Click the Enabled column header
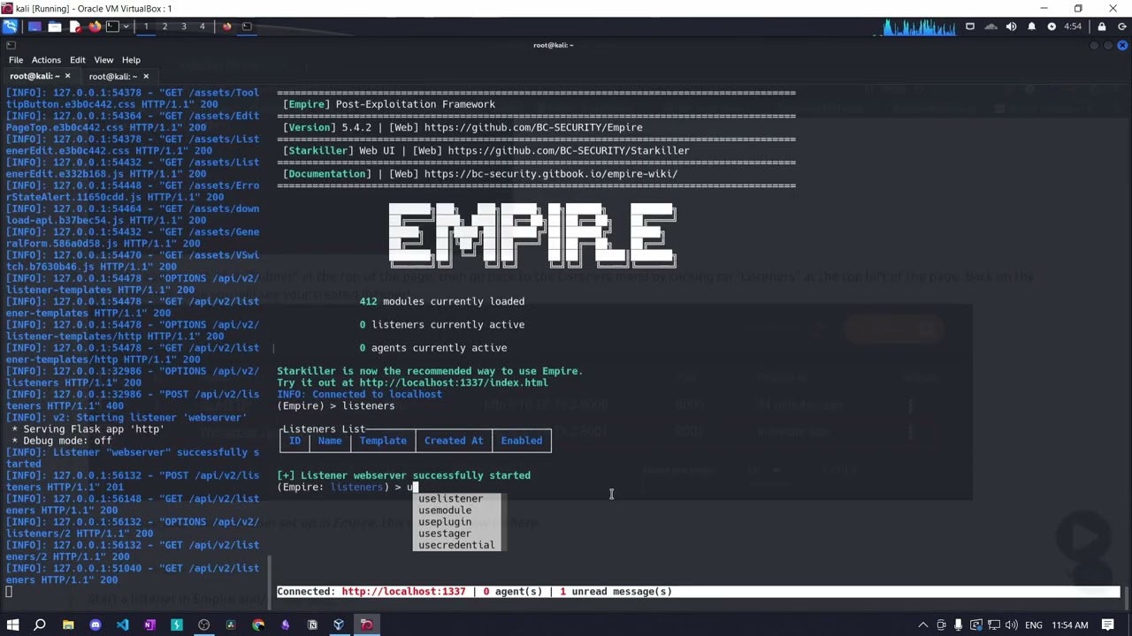The height and width of the screenshot is (636, 1132). pos(522,441)
